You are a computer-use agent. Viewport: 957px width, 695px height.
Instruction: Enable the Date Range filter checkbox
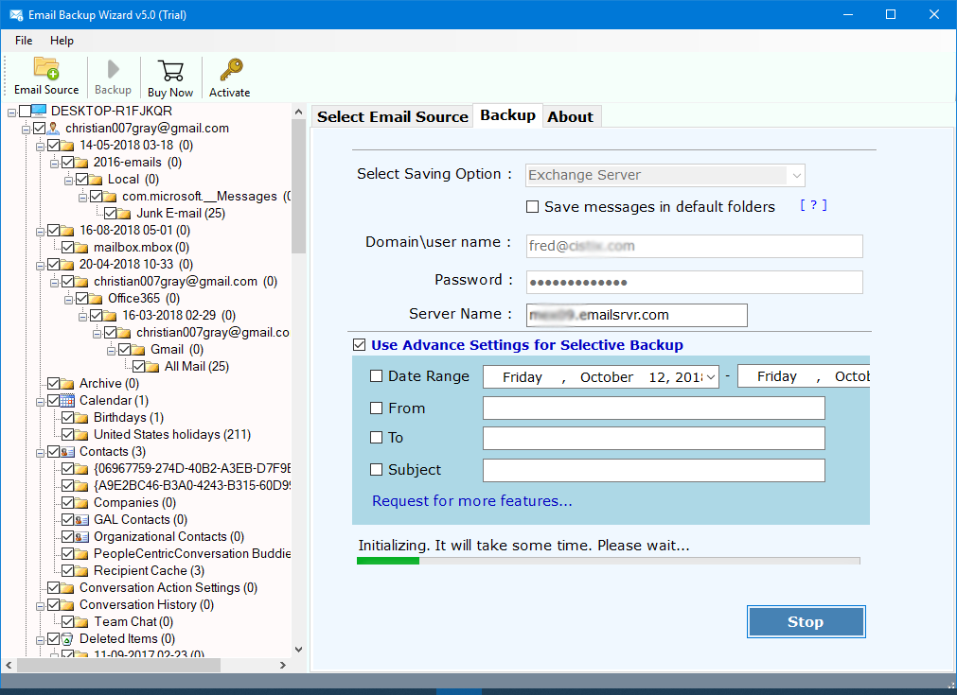tap(376, 376)
